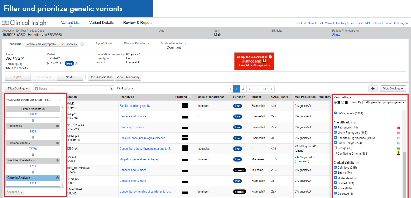
Task: Click View Bibliography button
Action: pos(128,77)
